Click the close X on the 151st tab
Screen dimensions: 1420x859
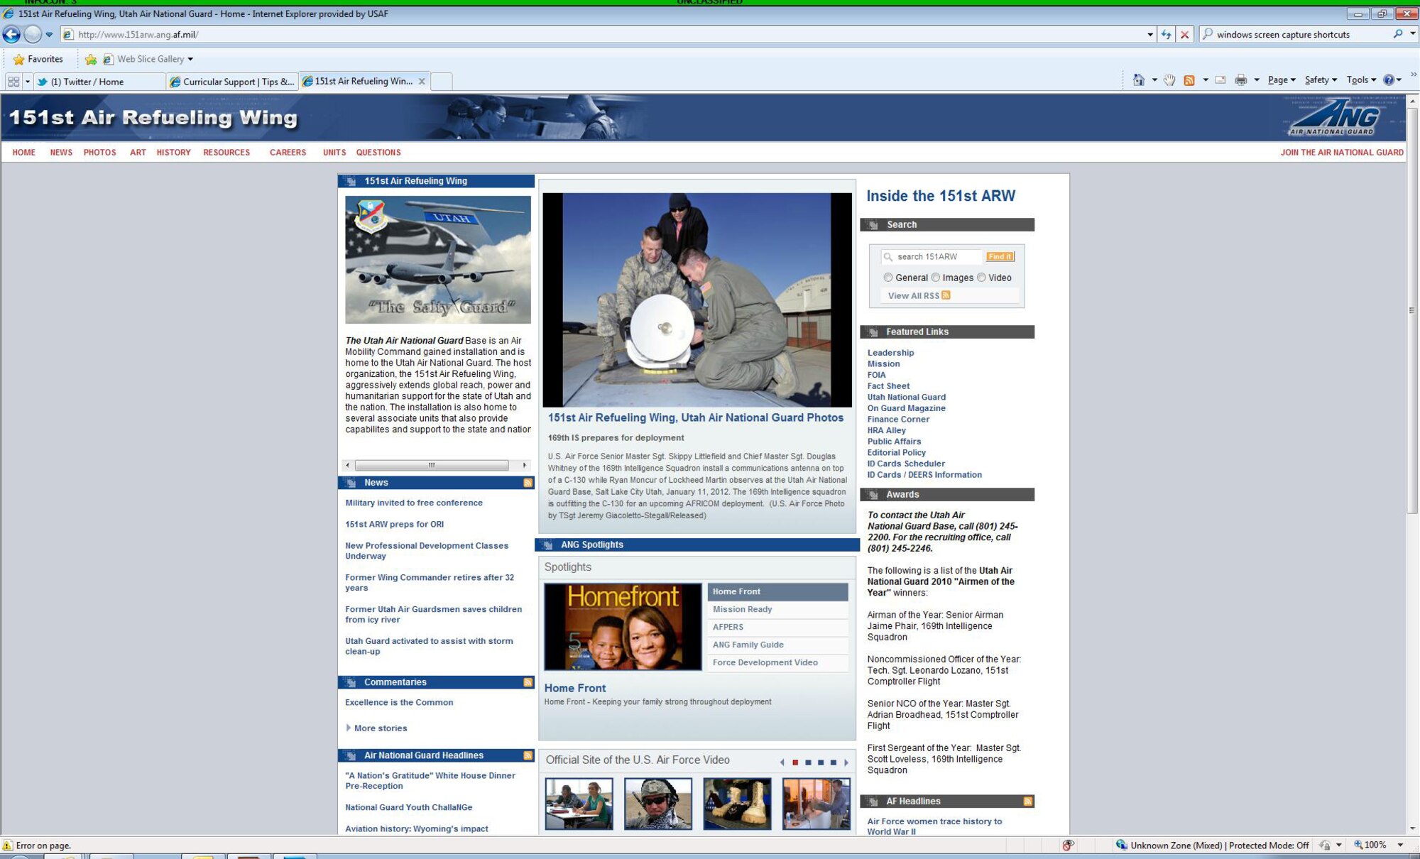pos(422,82)
